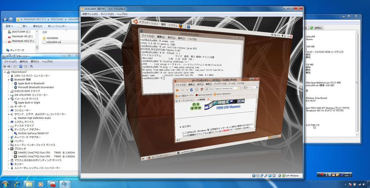Open Ubuntu システム menu in guest panel
This screenshot has height=188, width=370.
point(173,25)
